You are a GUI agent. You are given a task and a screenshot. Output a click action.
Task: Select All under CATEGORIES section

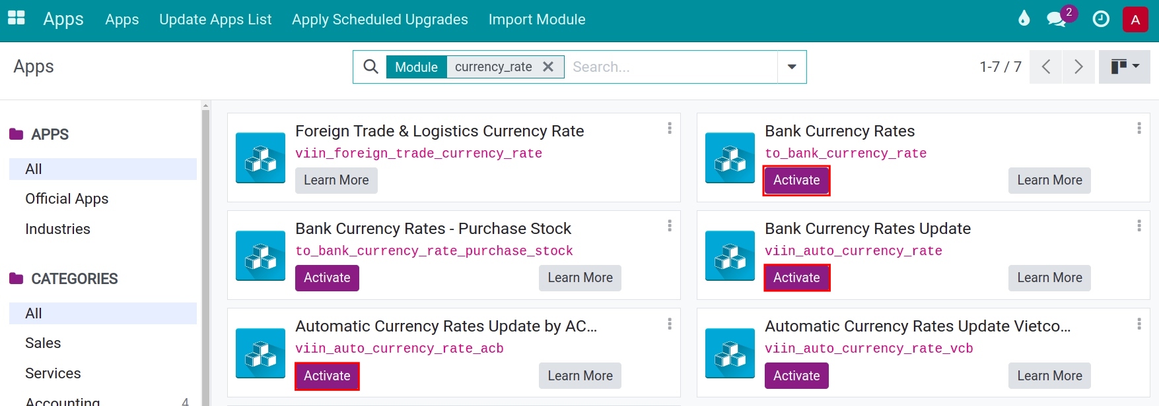point(103,313)
